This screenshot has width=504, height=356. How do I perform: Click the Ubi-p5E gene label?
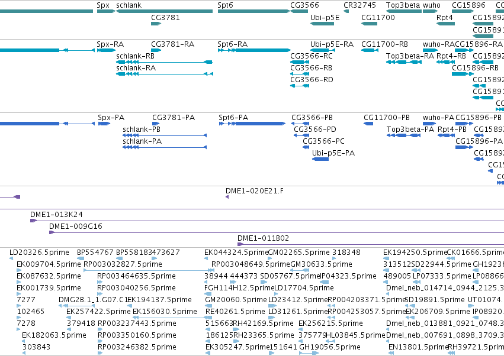pyautogui.click(x=325, y=18)
